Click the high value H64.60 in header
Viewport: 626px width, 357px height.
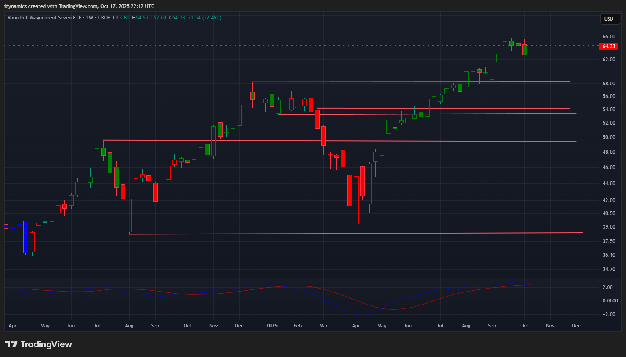[x=140, y=18]
